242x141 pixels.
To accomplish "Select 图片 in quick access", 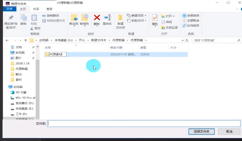I will coord(18,58).
